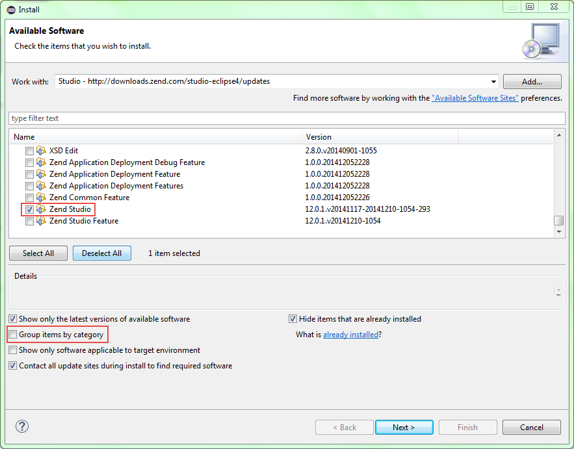The width and height of the screenshot is (574, 449).
Task: Select version 2.8.0.v20140901-1055 cell
Action: tap(341, 150)
